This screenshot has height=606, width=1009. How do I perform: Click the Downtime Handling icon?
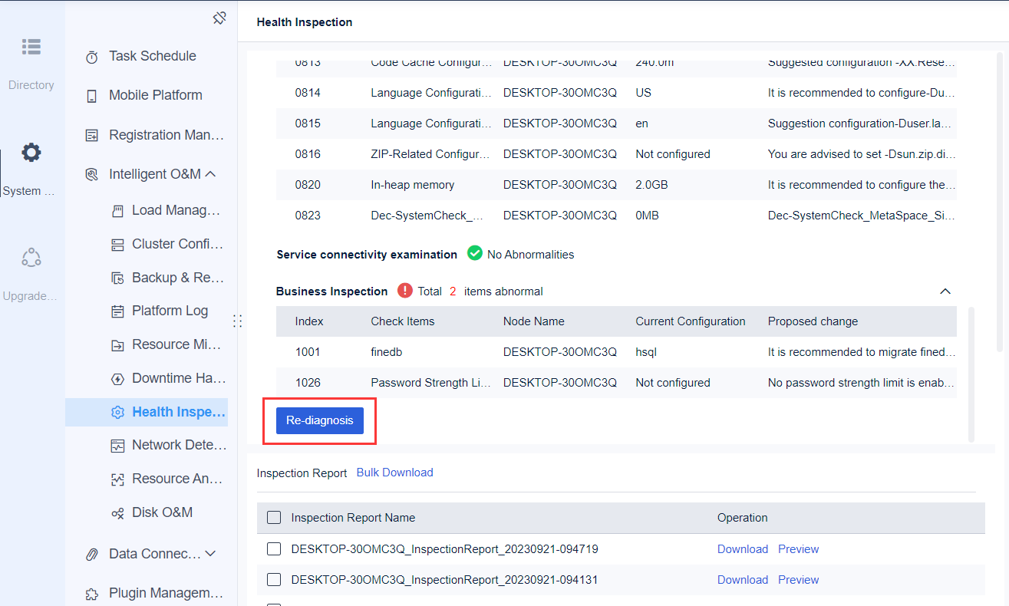117,378
